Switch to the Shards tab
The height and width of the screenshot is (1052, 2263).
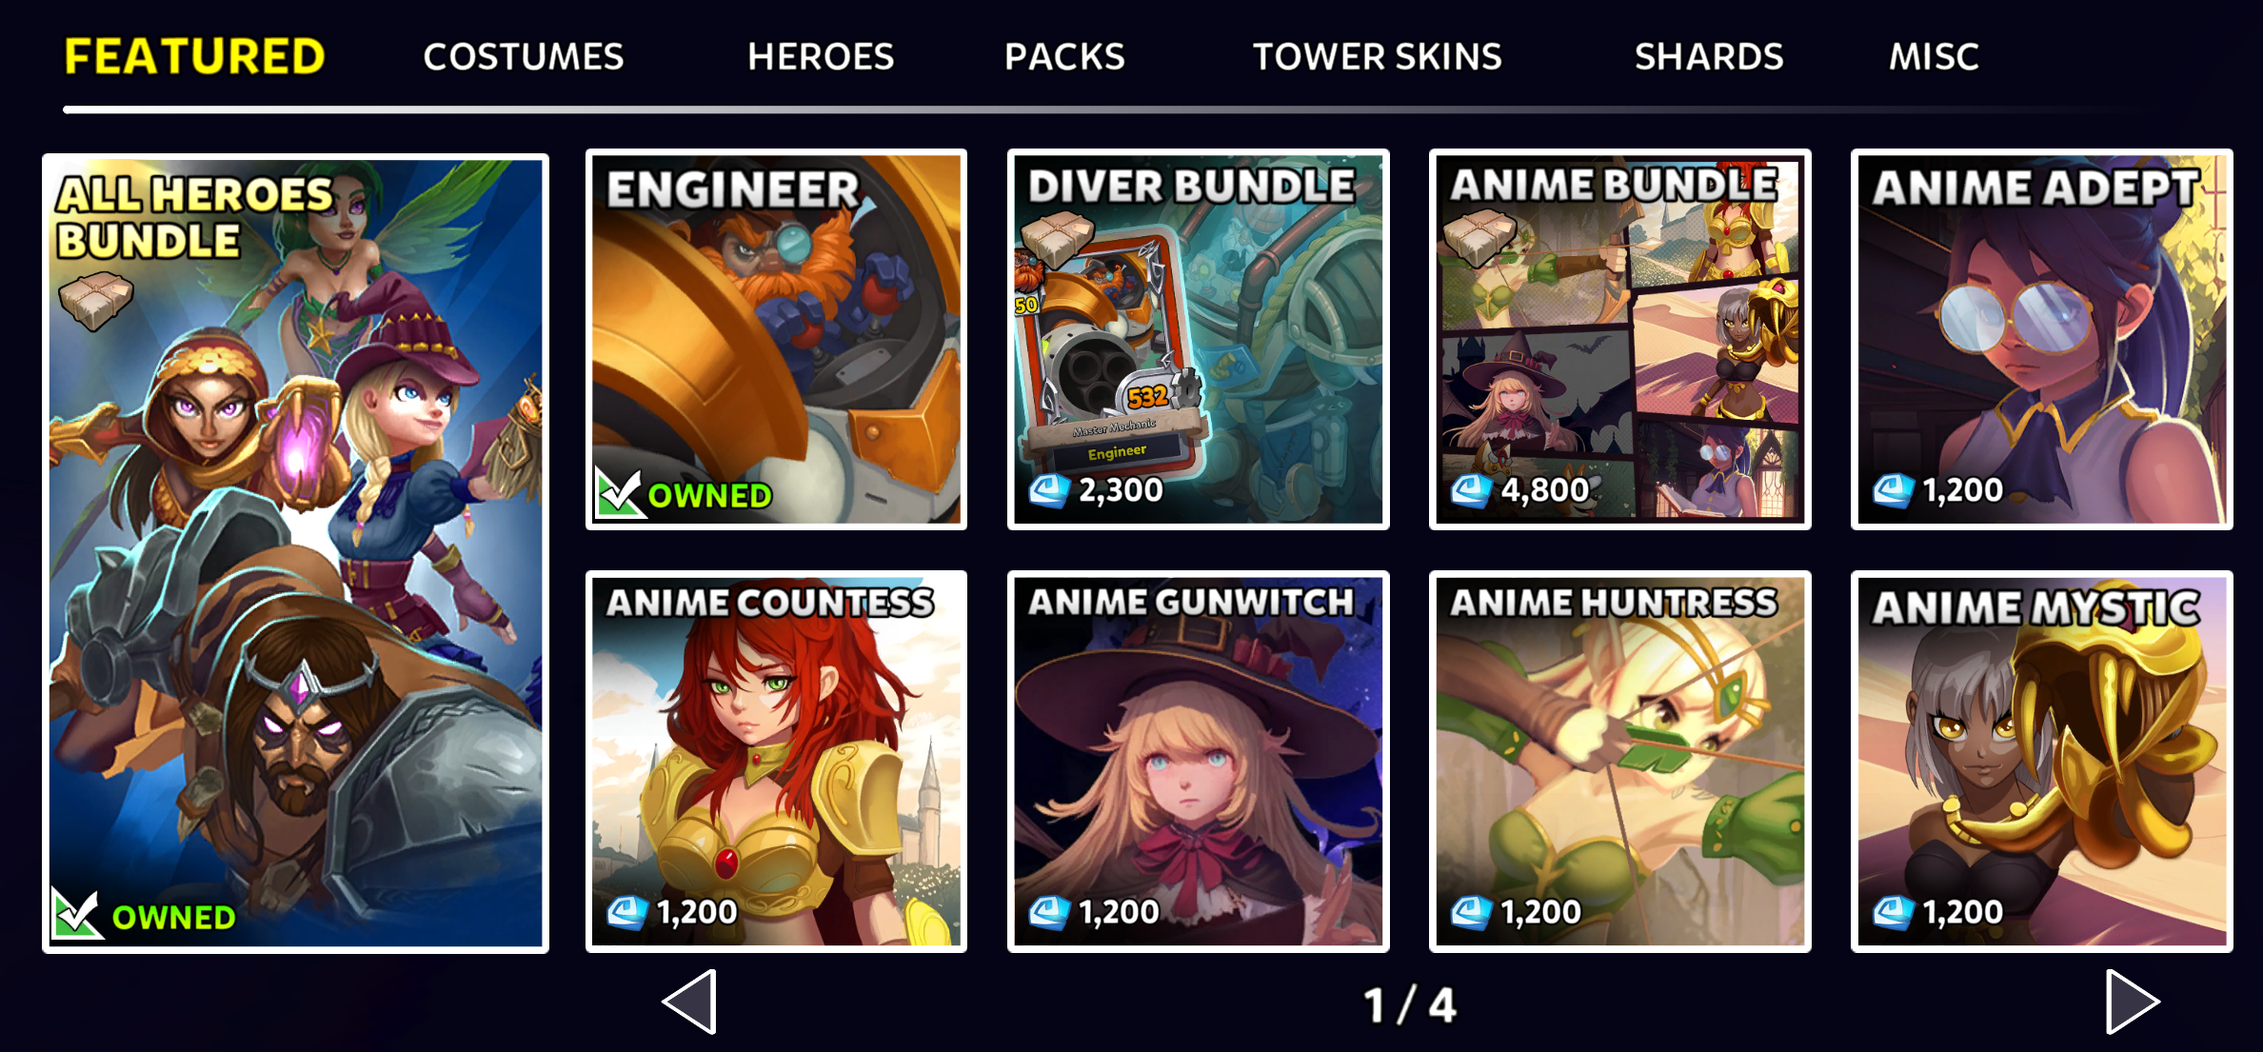tap(1709, 57)
